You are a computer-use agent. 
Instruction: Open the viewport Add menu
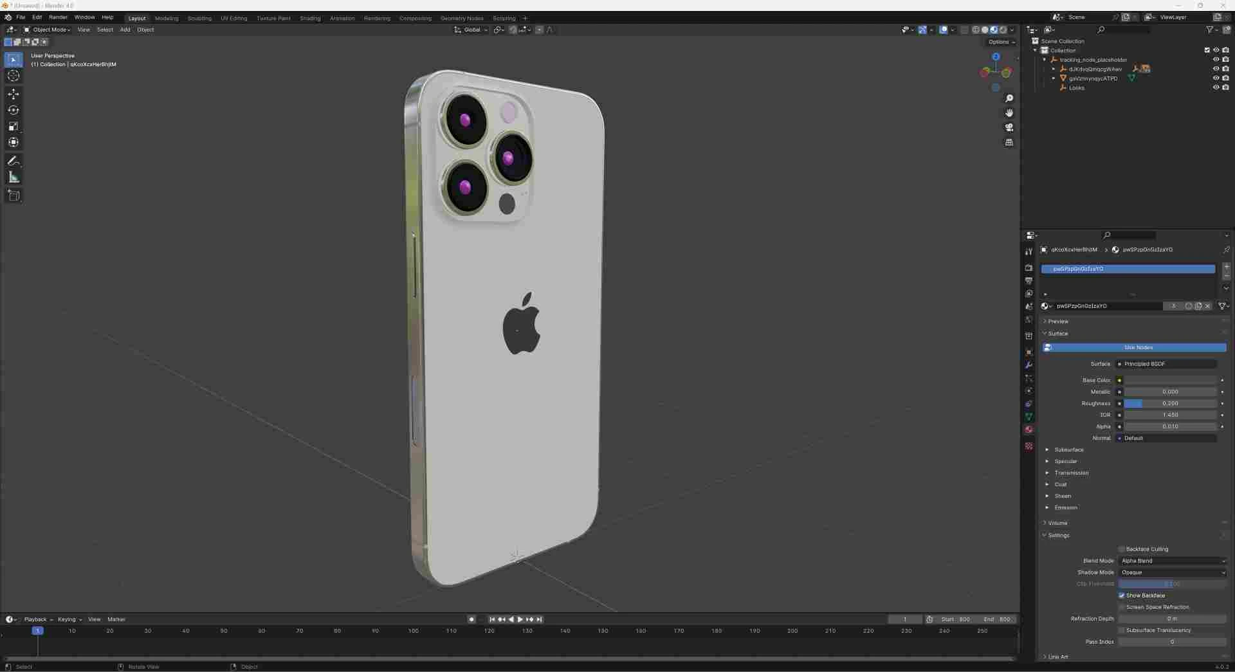pos(125,30)
